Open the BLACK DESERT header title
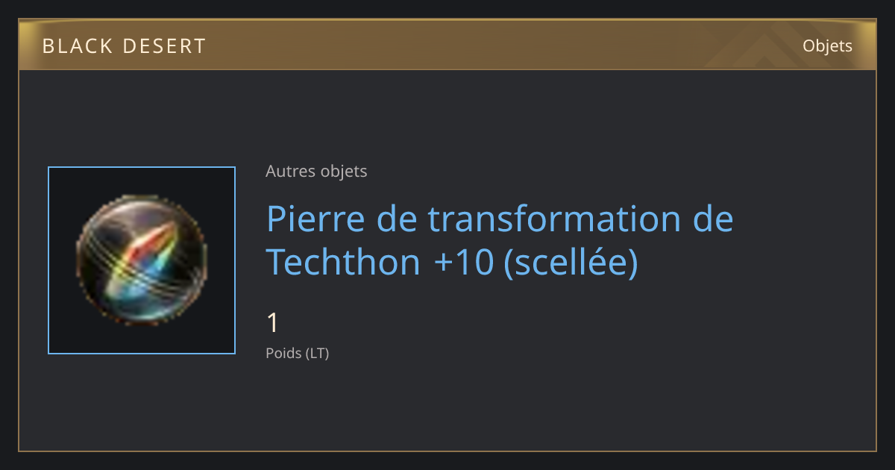This screenshot has width=895, height=470. point(124,46)
